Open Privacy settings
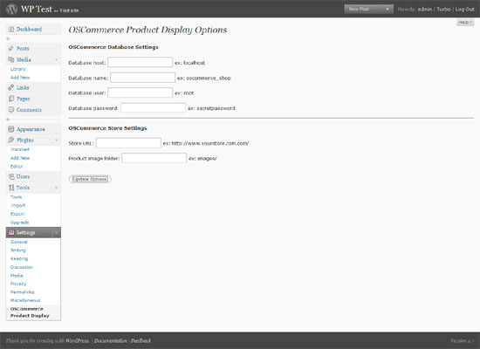 point(18,284)
